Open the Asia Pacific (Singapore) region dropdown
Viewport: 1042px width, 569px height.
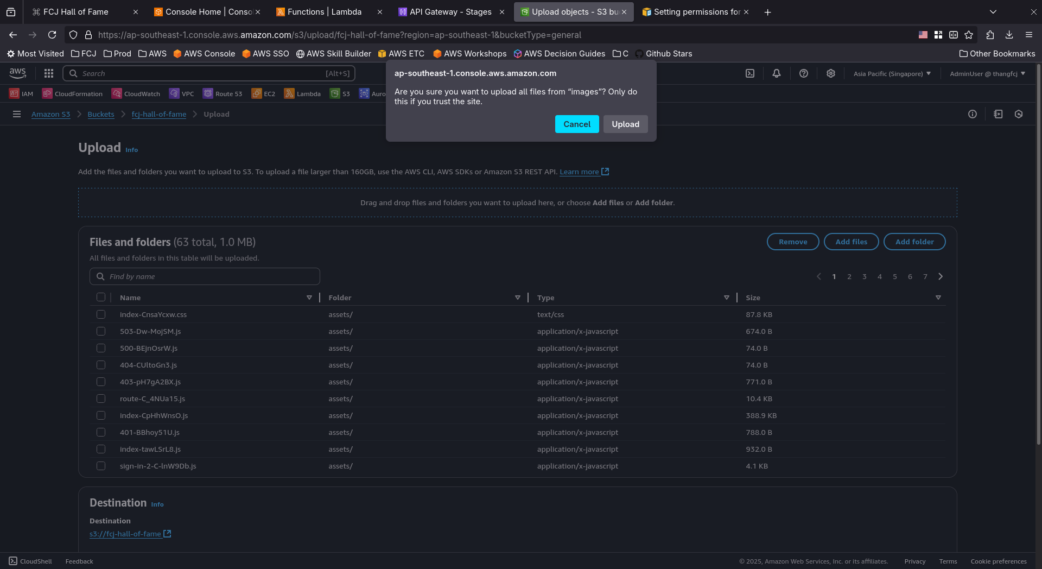click(892, 73)
